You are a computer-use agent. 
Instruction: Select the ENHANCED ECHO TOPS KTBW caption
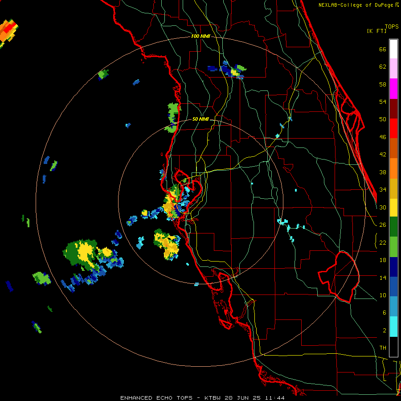coord(202,398)
